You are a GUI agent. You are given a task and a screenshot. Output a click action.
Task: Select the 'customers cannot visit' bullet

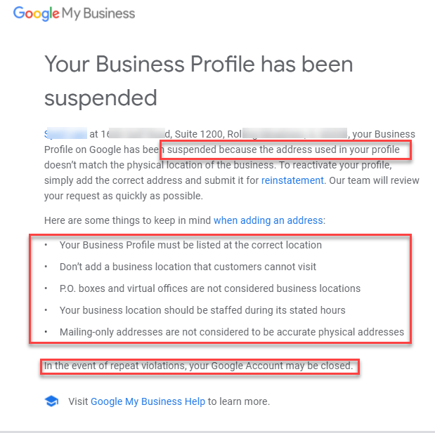188,267
